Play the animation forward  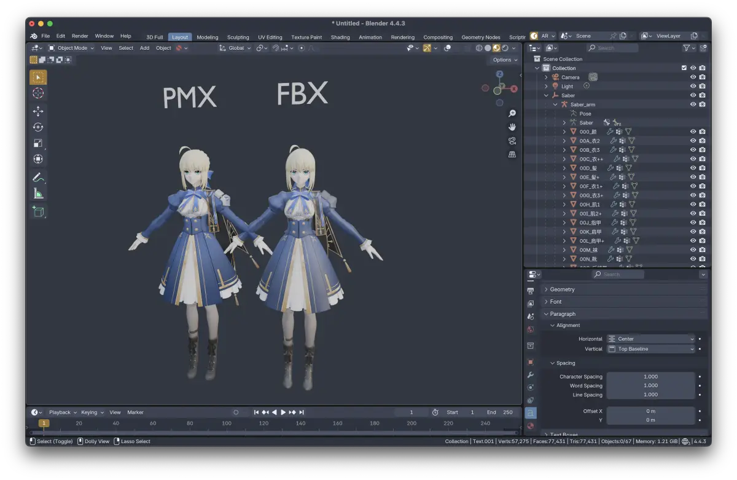283,412
